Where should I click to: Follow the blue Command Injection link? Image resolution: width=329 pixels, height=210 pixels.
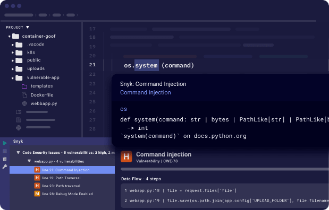pyautogui.click(x=146, y=92)
